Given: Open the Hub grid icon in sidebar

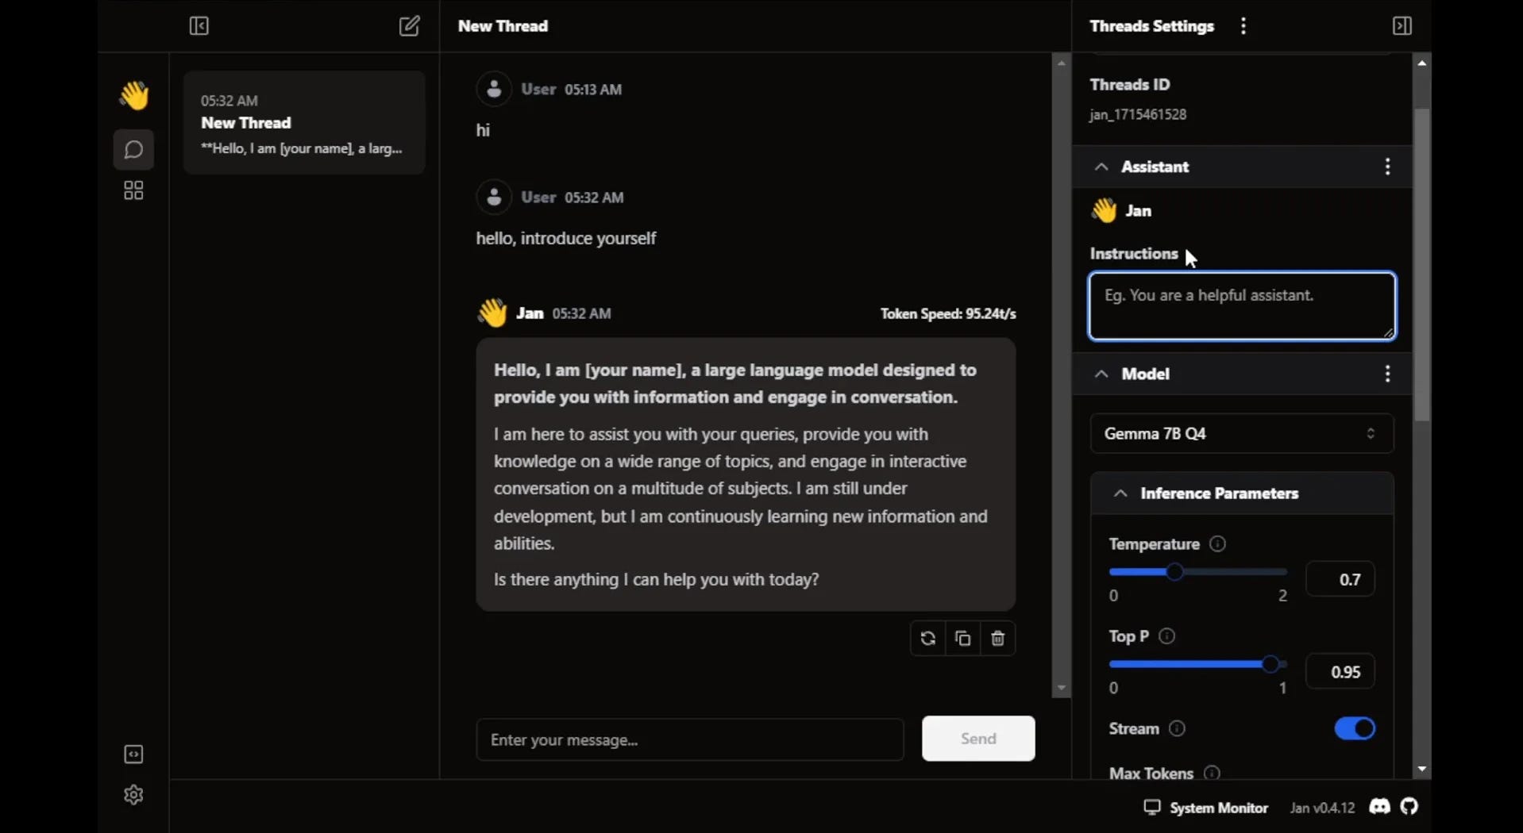Looking at the screenshot, I should [x=133, y=190].
